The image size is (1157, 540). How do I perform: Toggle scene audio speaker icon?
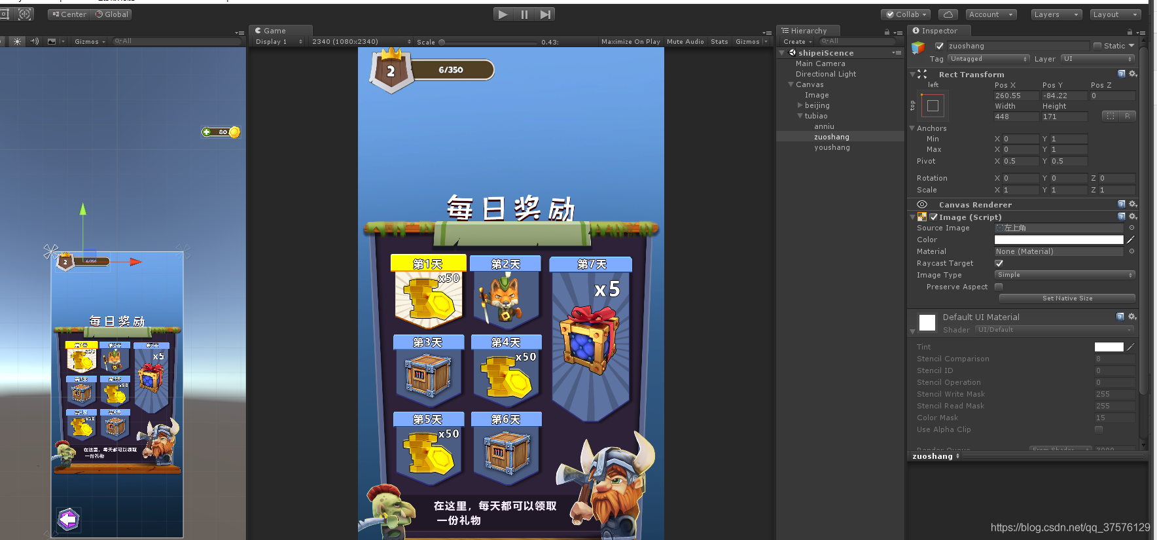[34, 41]
